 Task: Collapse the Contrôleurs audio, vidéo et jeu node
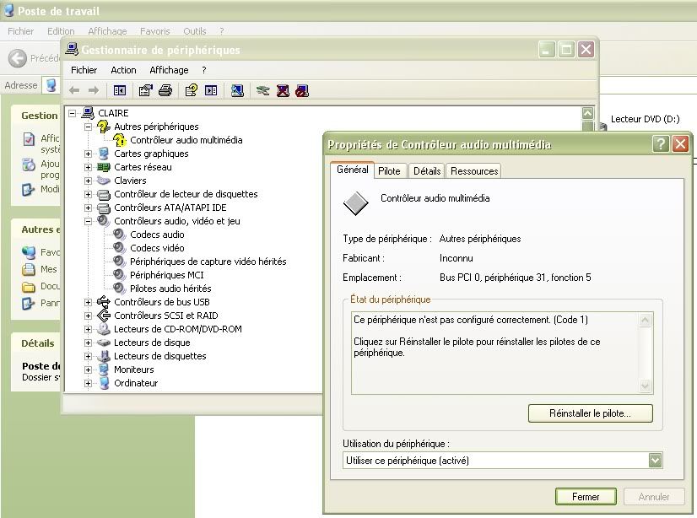[x=89, y=221]
